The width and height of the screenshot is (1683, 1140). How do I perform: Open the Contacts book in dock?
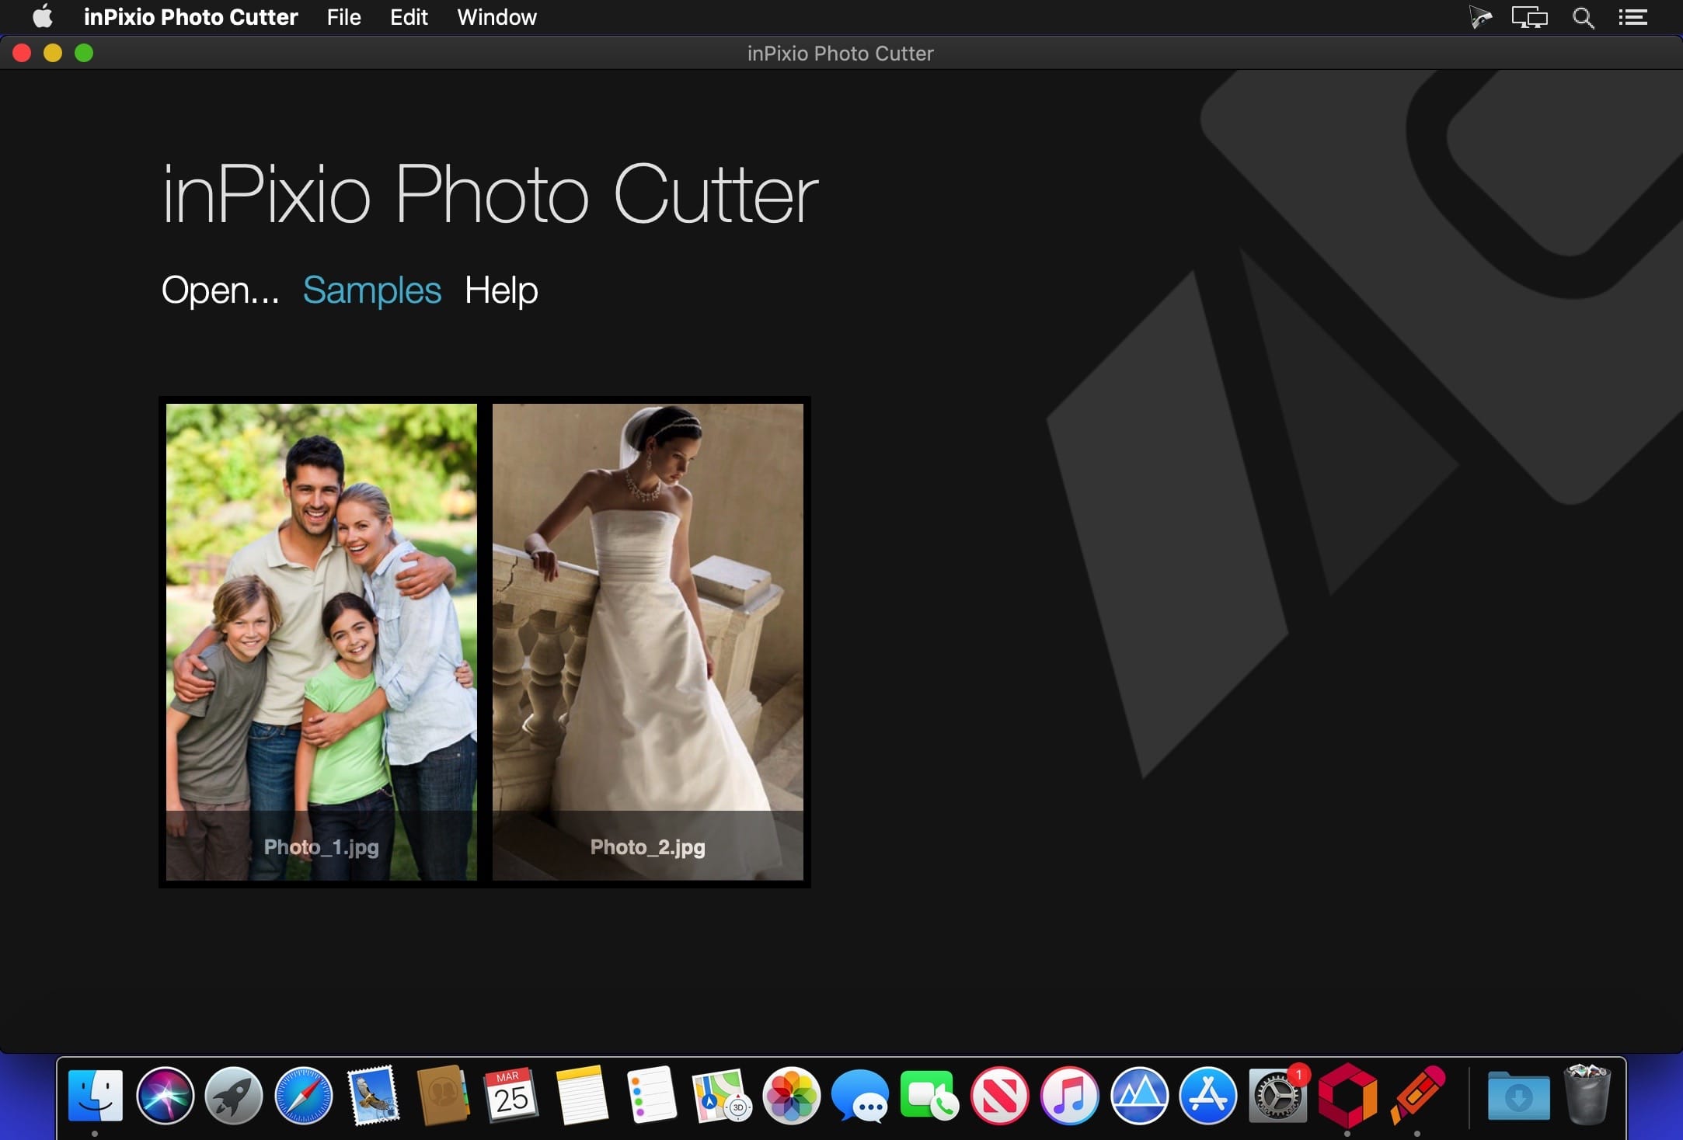coord(442,1096)
